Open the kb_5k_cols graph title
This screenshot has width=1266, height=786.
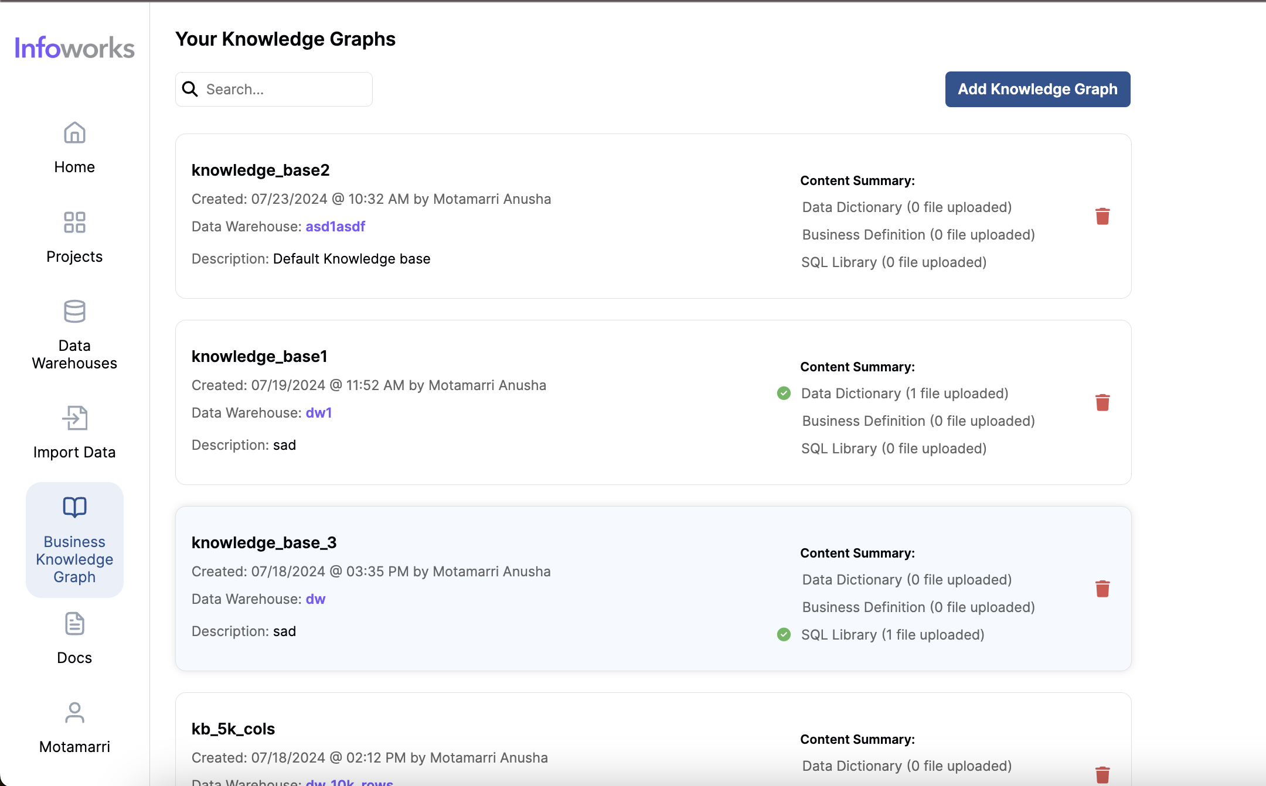(233, 729)
